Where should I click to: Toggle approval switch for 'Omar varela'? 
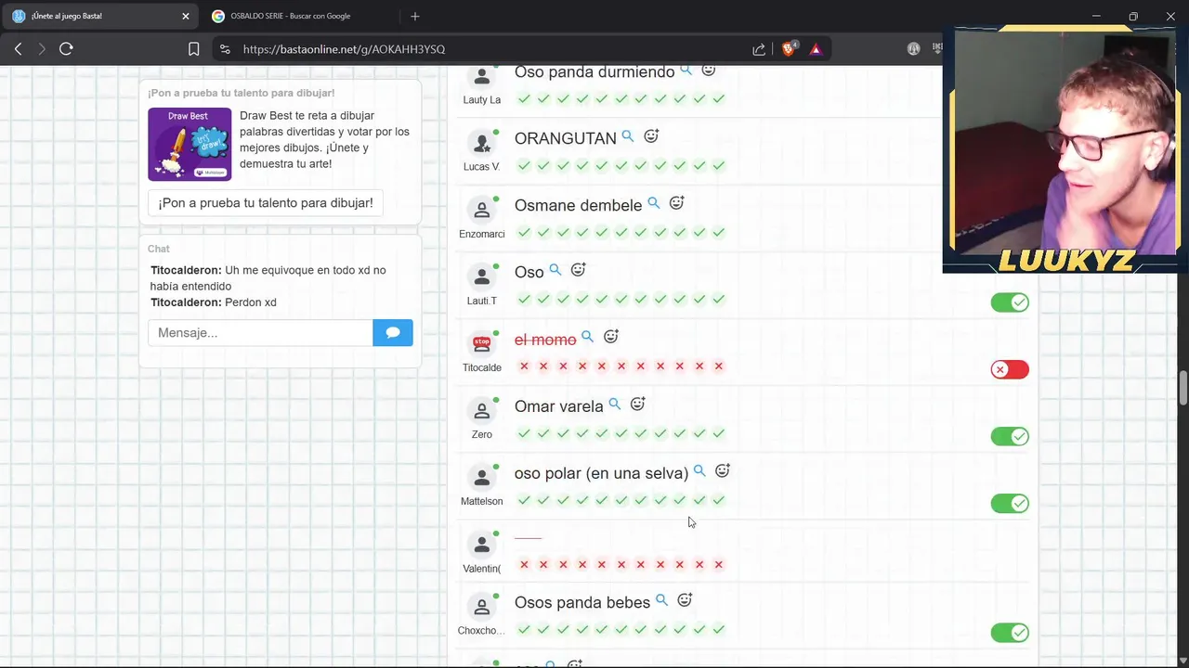click(1010, 436)
